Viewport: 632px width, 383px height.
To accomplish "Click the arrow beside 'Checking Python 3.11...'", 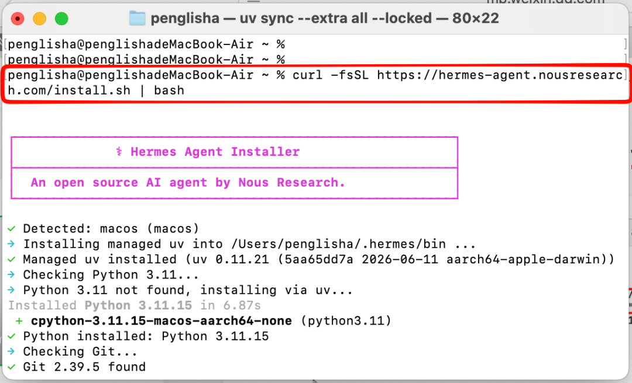I will [x=11, y=275].
